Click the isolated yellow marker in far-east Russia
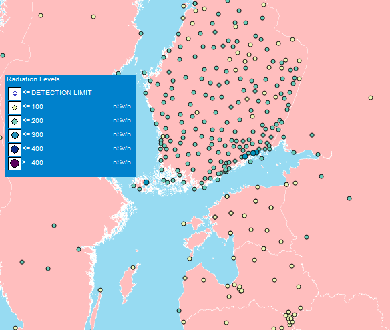390x330 pixels. (x=371, y=98)
